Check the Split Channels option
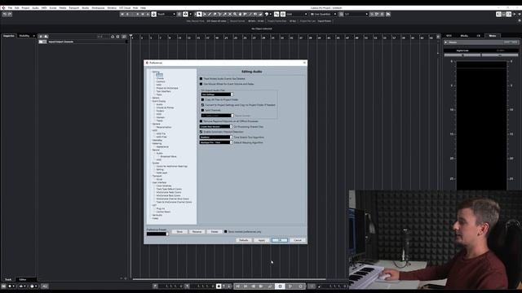 click(203, 111)
